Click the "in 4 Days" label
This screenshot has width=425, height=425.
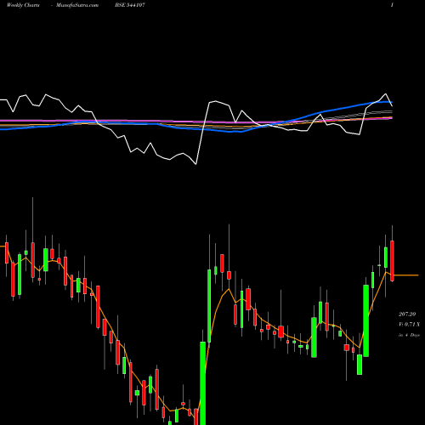(409, 335)
